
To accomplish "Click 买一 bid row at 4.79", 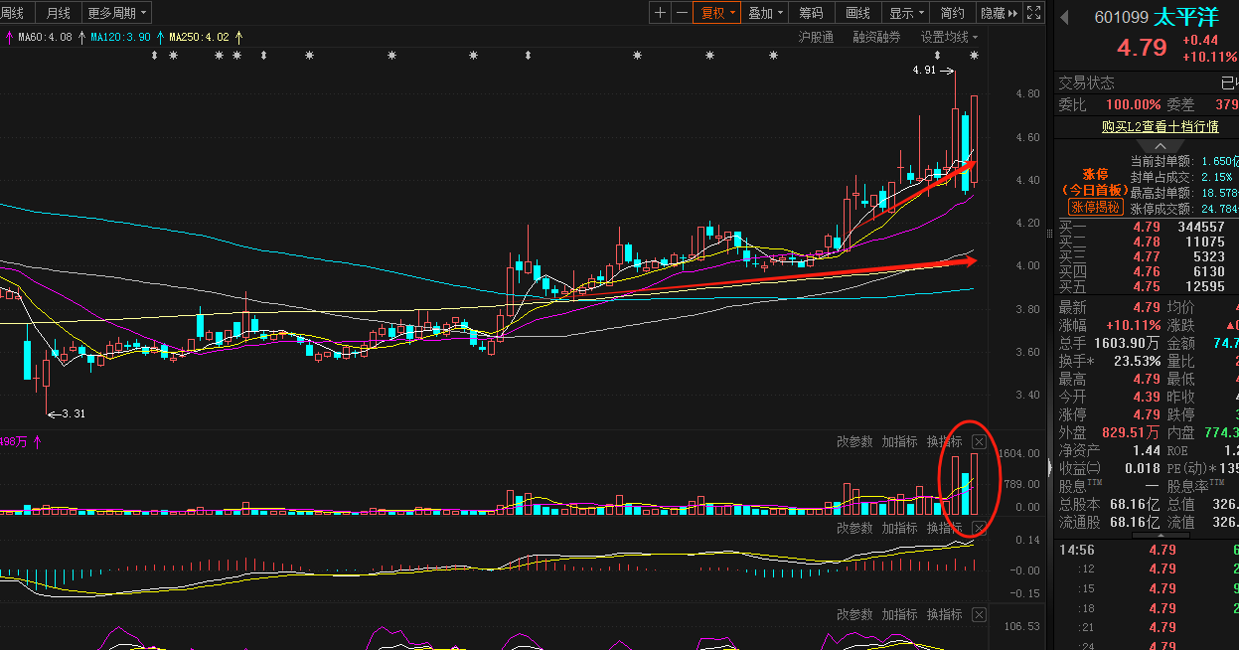I will tap(1147, 228).
